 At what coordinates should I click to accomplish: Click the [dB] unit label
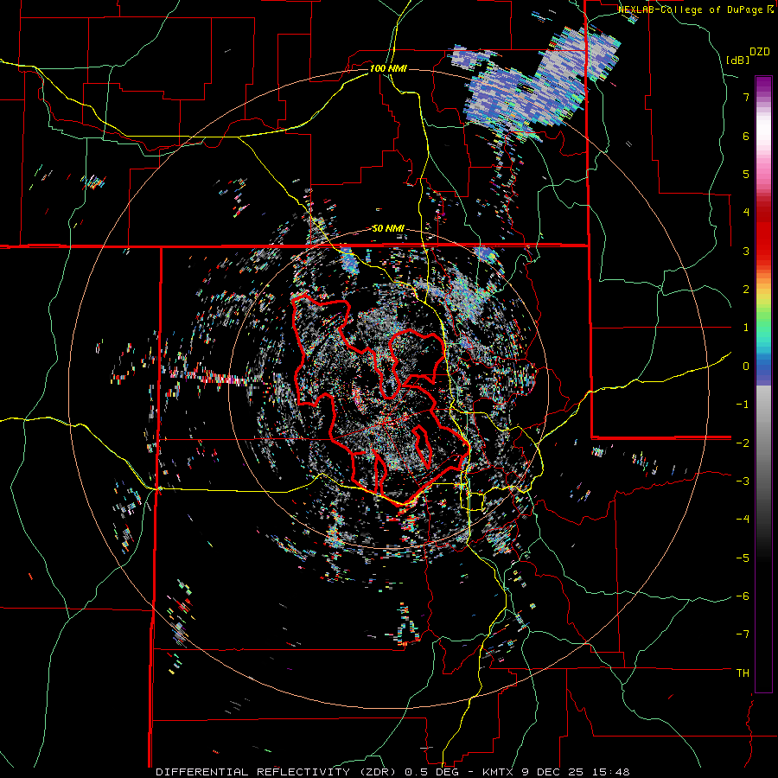point(738,61)
